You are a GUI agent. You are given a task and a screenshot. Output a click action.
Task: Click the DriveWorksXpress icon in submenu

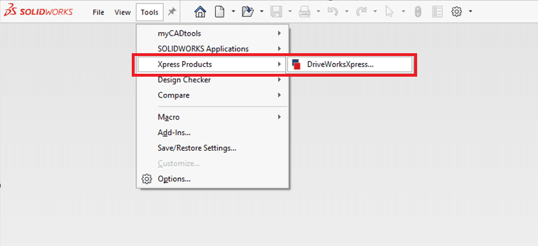[x=296, y=65]
